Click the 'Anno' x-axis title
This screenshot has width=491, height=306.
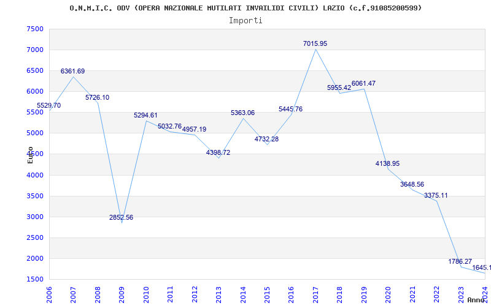pyautogui.click(x=476, y=300)
